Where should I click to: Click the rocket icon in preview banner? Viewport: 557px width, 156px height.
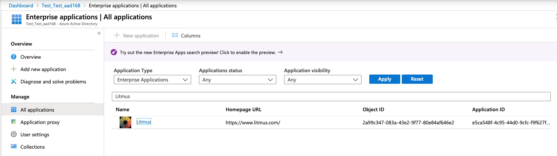coord(114,53)
